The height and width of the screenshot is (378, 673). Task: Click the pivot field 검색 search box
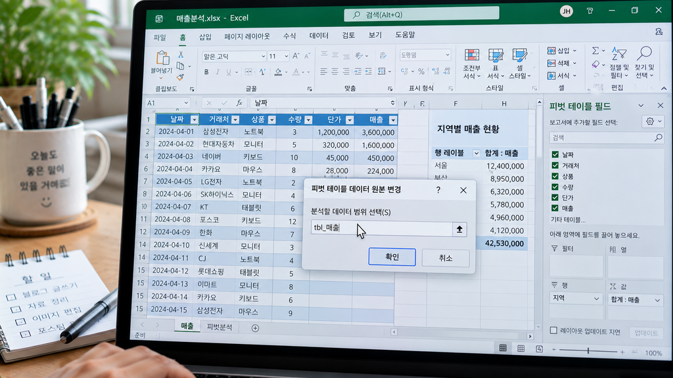(607, 138)
